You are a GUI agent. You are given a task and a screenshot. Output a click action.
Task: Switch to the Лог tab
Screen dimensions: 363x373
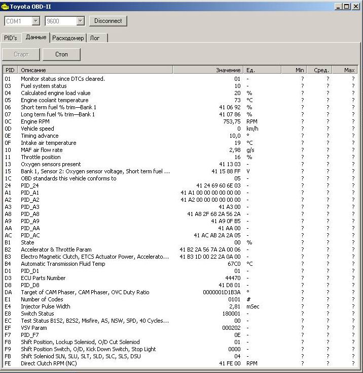click(95, 38)
